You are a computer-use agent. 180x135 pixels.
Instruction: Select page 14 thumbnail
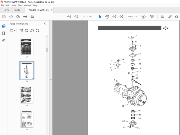27,95
